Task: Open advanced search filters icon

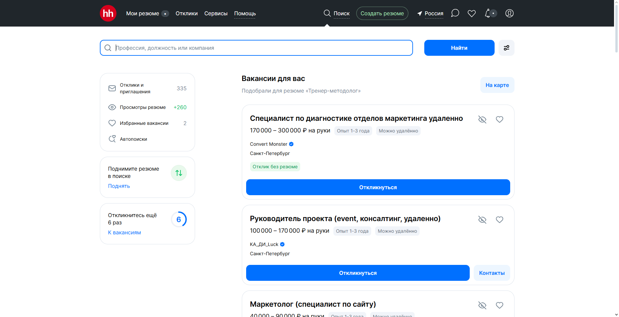Action: (506, 48)
